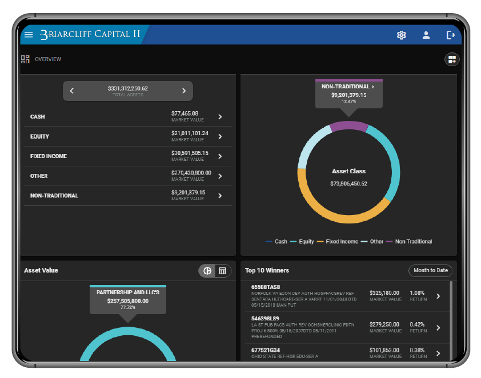Screen dimensions: 481x378
Task: Expand winner 65588TAS8 details
Action: 439,296
